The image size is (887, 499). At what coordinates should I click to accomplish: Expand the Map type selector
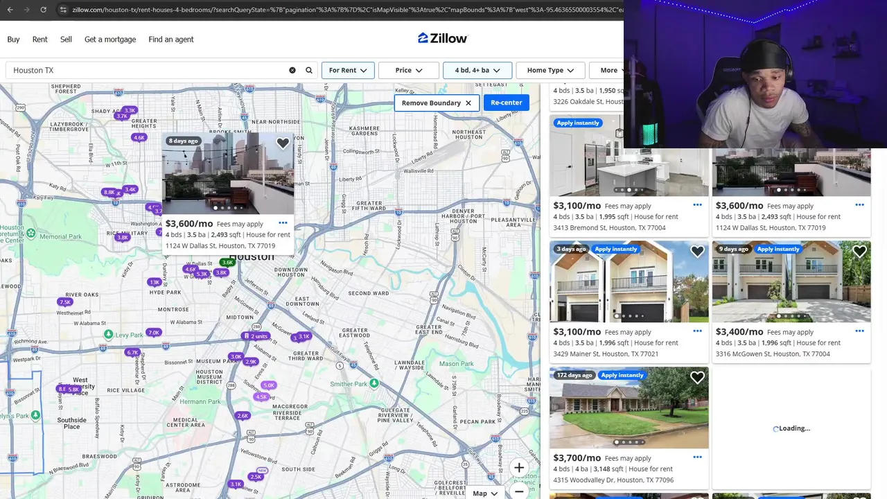tap(484, 493)
